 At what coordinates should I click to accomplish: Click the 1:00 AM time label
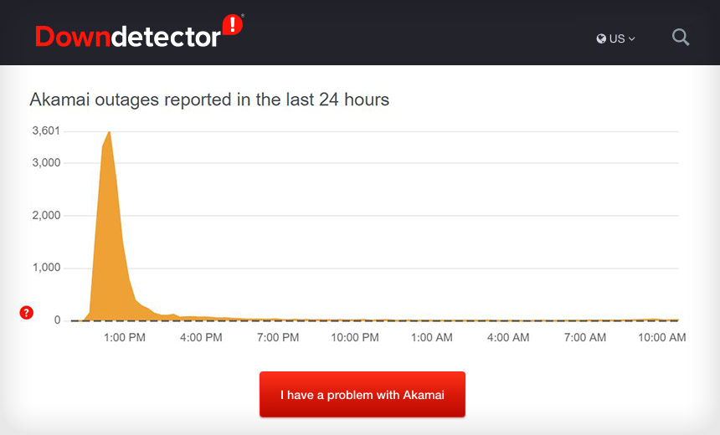(432, 338)
